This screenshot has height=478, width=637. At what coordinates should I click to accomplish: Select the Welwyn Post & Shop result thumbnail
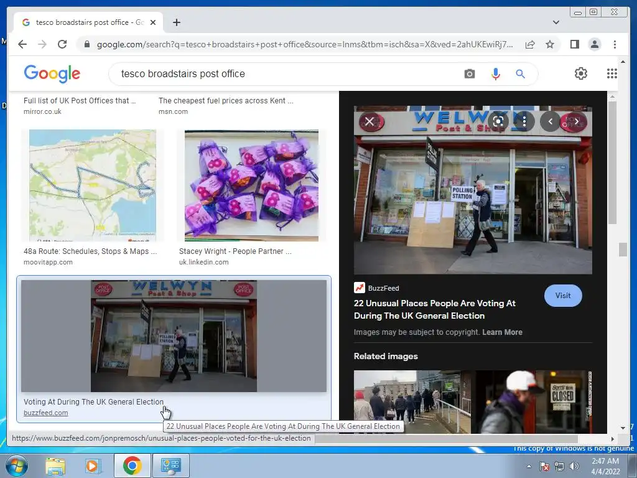pyautogui.click(x=174, y=335)
